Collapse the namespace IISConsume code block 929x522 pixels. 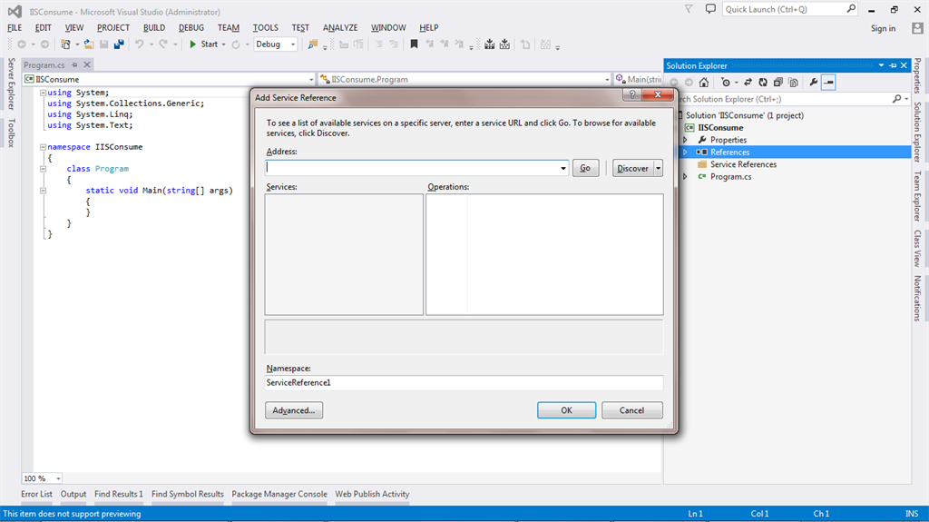coord(43,147)
